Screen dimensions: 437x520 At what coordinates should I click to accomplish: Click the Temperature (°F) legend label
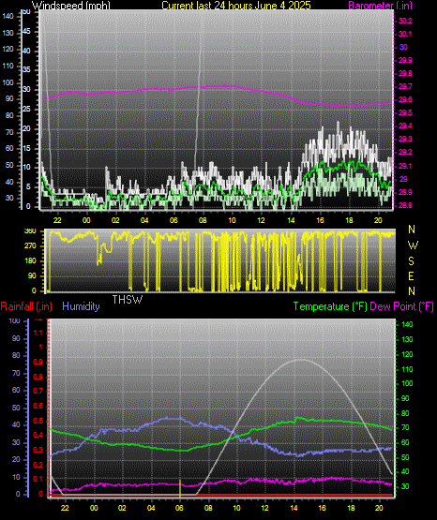tap(330, 306)
